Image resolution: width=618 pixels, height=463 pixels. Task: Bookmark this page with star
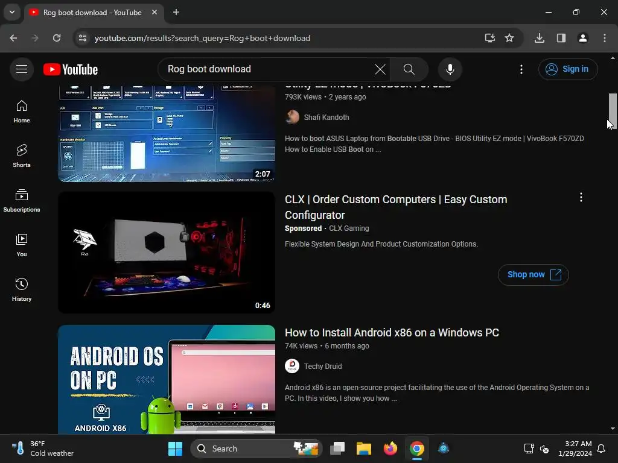click(x=509, y=38)
